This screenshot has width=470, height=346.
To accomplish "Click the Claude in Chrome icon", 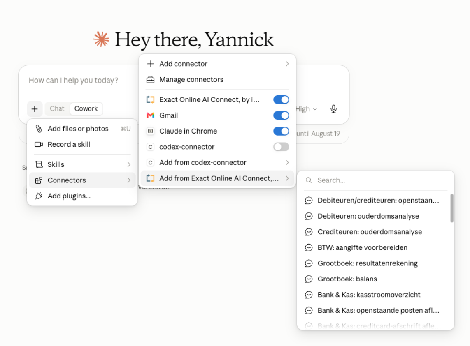I will coord(150,131).
